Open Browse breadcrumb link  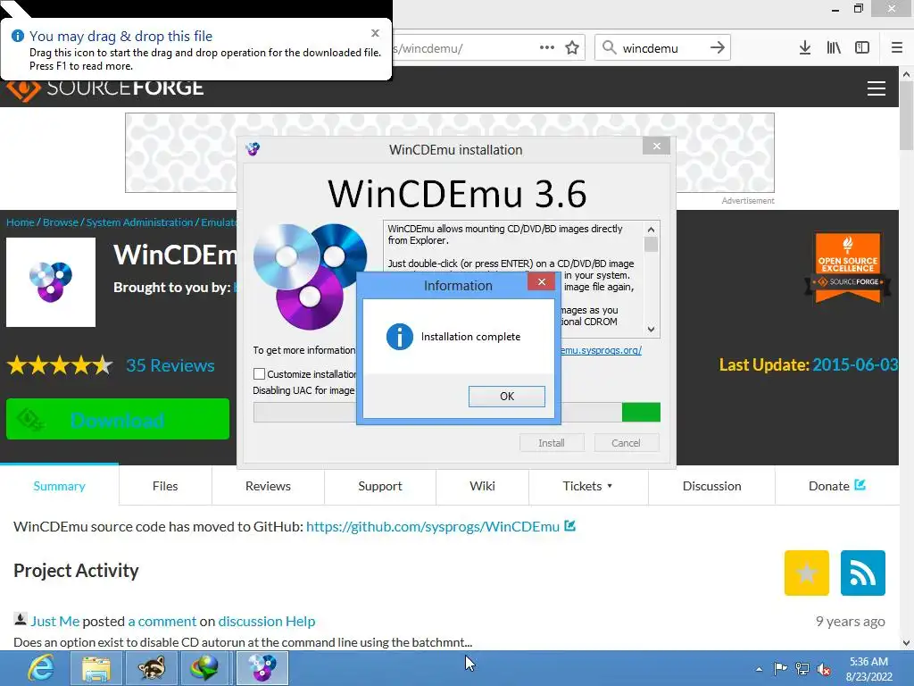tap(61, 222)
